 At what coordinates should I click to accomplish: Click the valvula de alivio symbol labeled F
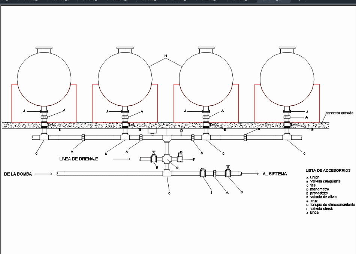tap(181, 158)
